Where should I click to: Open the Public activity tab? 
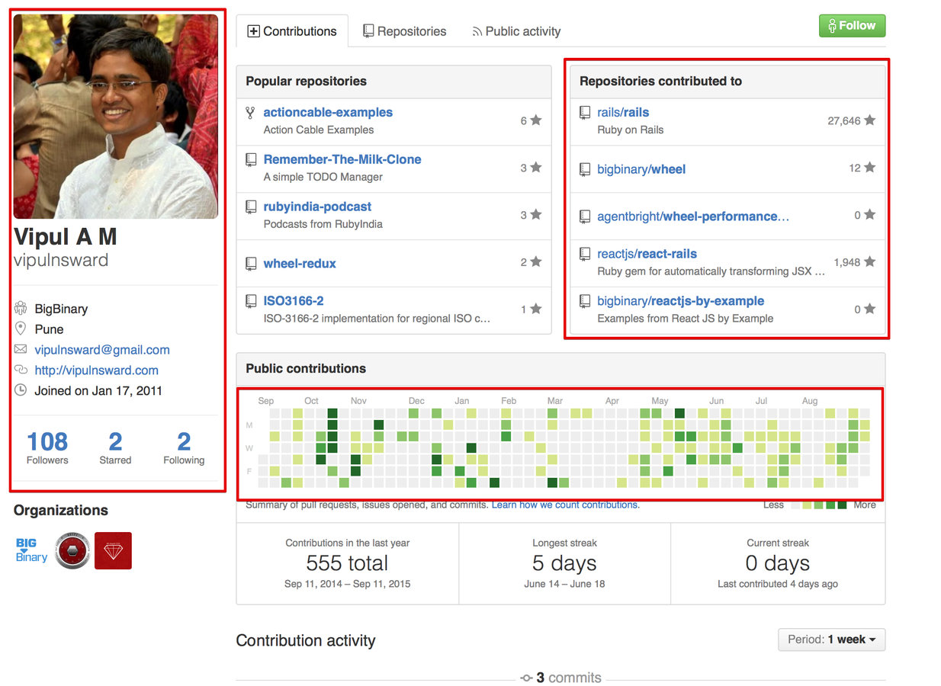click(x=516, y=31)
